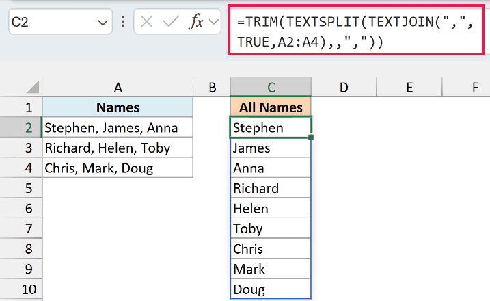Select row 2 header

point(21,127)
